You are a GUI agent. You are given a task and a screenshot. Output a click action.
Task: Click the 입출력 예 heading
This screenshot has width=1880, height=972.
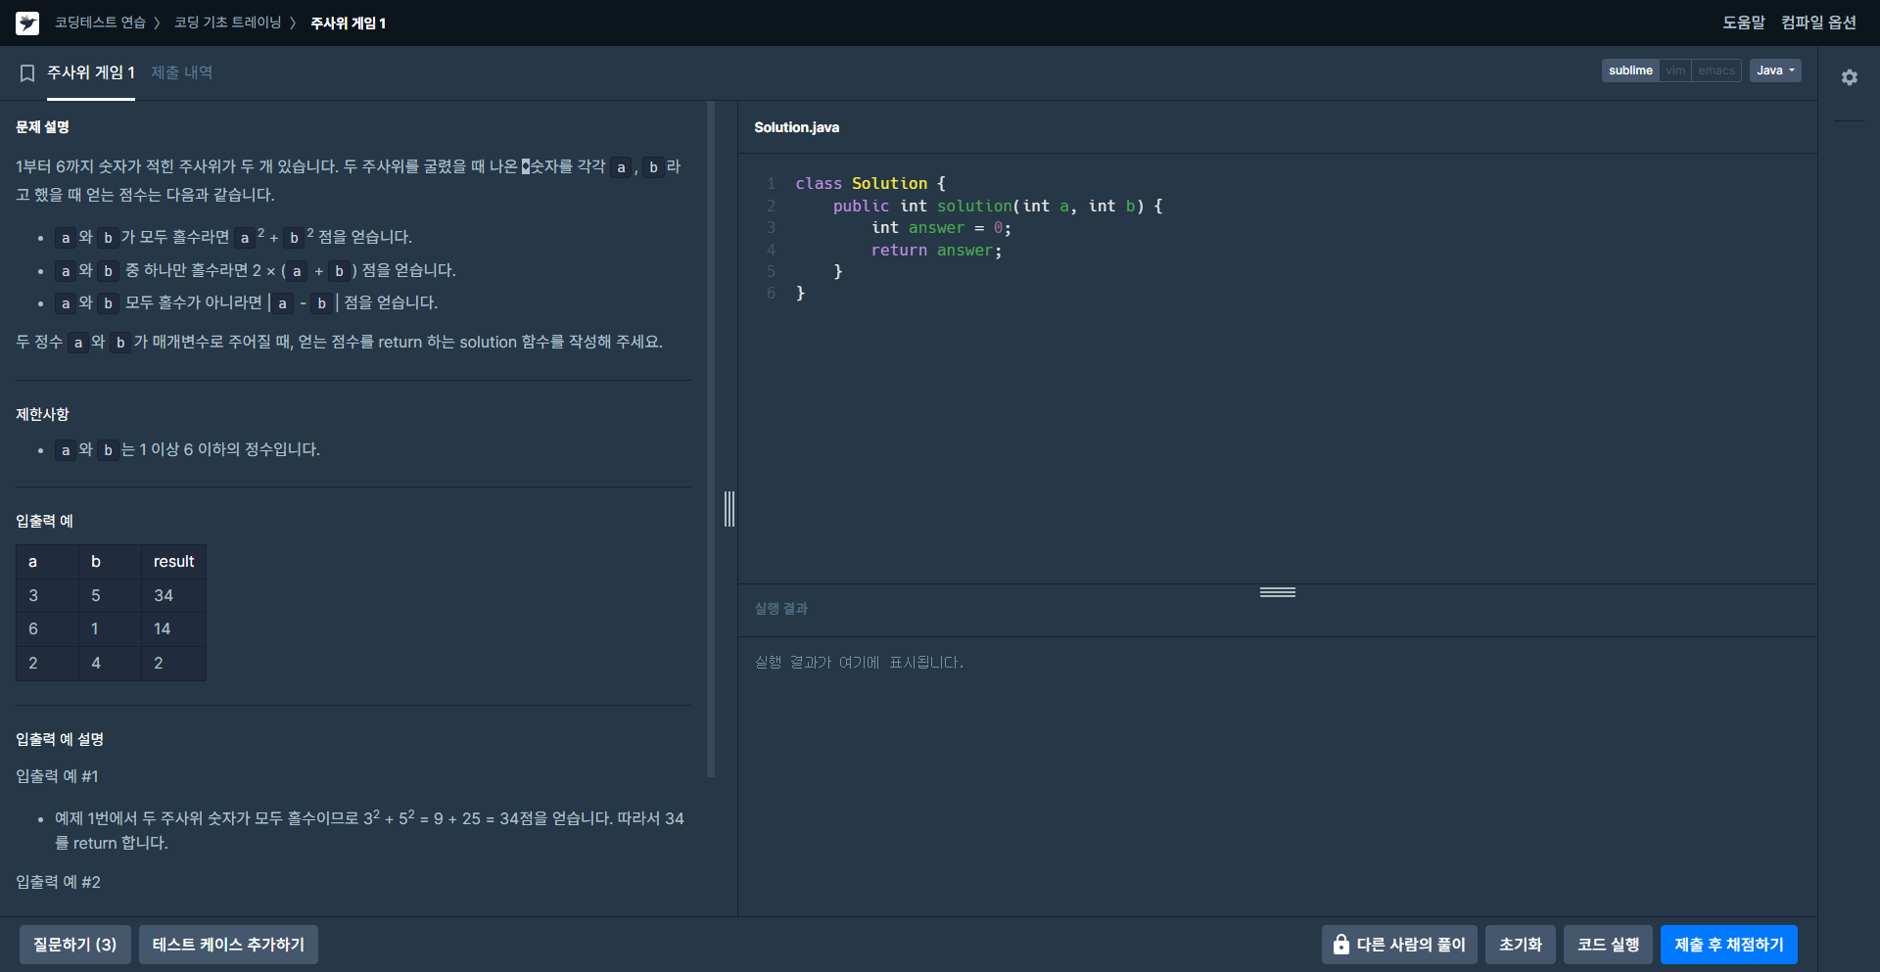[44, 521]
